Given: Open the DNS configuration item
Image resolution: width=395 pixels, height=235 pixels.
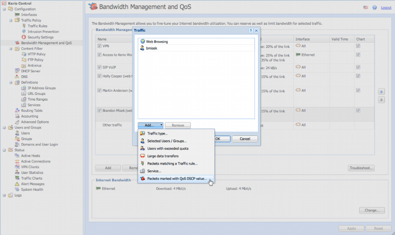Looking at the screenshot, I should click(x=24, y=76).
